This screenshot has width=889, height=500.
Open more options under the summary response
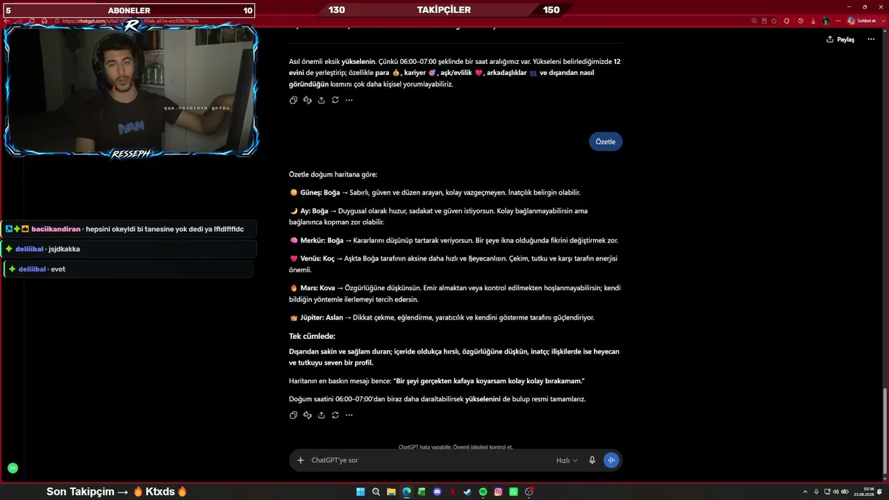pos(349,415)
